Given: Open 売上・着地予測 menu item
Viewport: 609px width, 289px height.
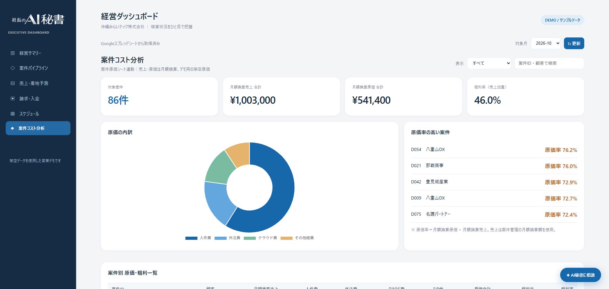Looking at the screenshot, I should [x=38, y=83].
